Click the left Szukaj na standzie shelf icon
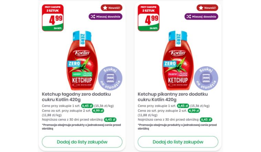Image resolution: width=261 pixels, height=152 pixels. click(x=110, y=78)
